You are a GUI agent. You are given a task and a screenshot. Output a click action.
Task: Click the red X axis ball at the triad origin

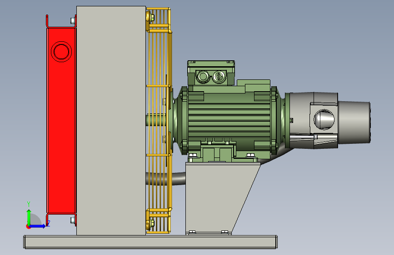pyautogui.click(x=28, y=226)
